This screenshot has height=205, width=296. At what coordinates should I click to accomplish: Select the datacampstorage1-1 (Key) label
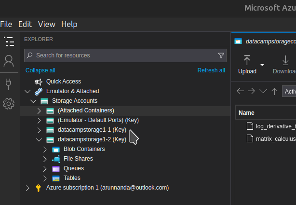point(92,130)
